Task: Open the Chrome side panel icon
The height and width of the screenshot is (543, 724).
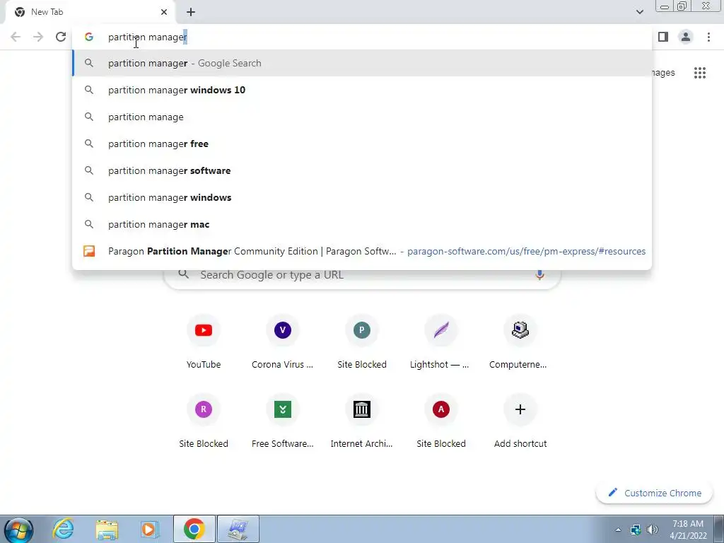Action: coord(663,37)
